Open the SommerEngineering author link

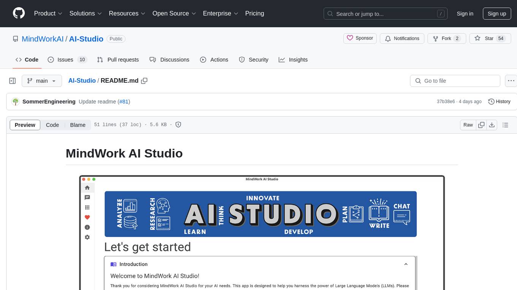49,101
